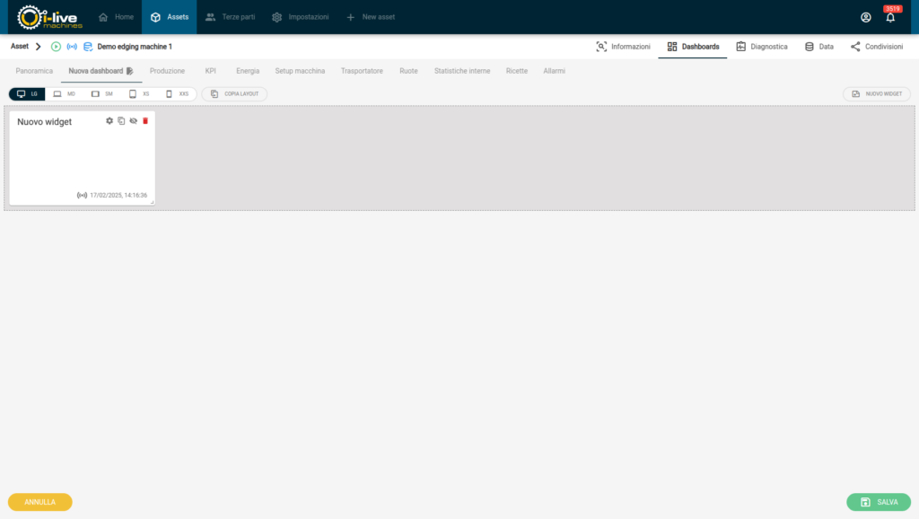Open settings gear on Nuovo widget

point(109,121)
